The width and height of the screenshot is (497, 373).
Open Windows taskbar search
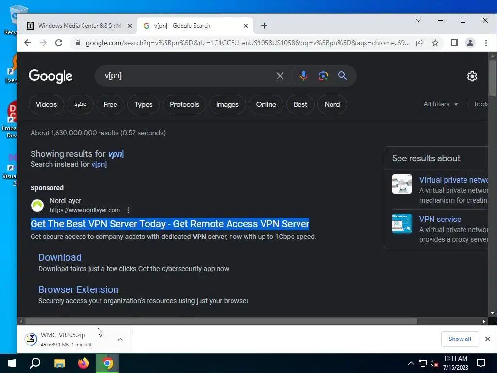click(x=35, y=363)
